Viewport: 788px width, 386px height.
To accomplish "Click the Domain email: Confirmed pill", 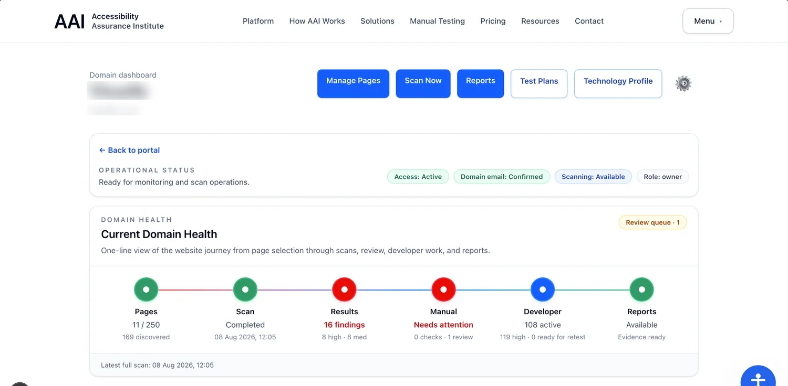I will click(x=502, y=177).
